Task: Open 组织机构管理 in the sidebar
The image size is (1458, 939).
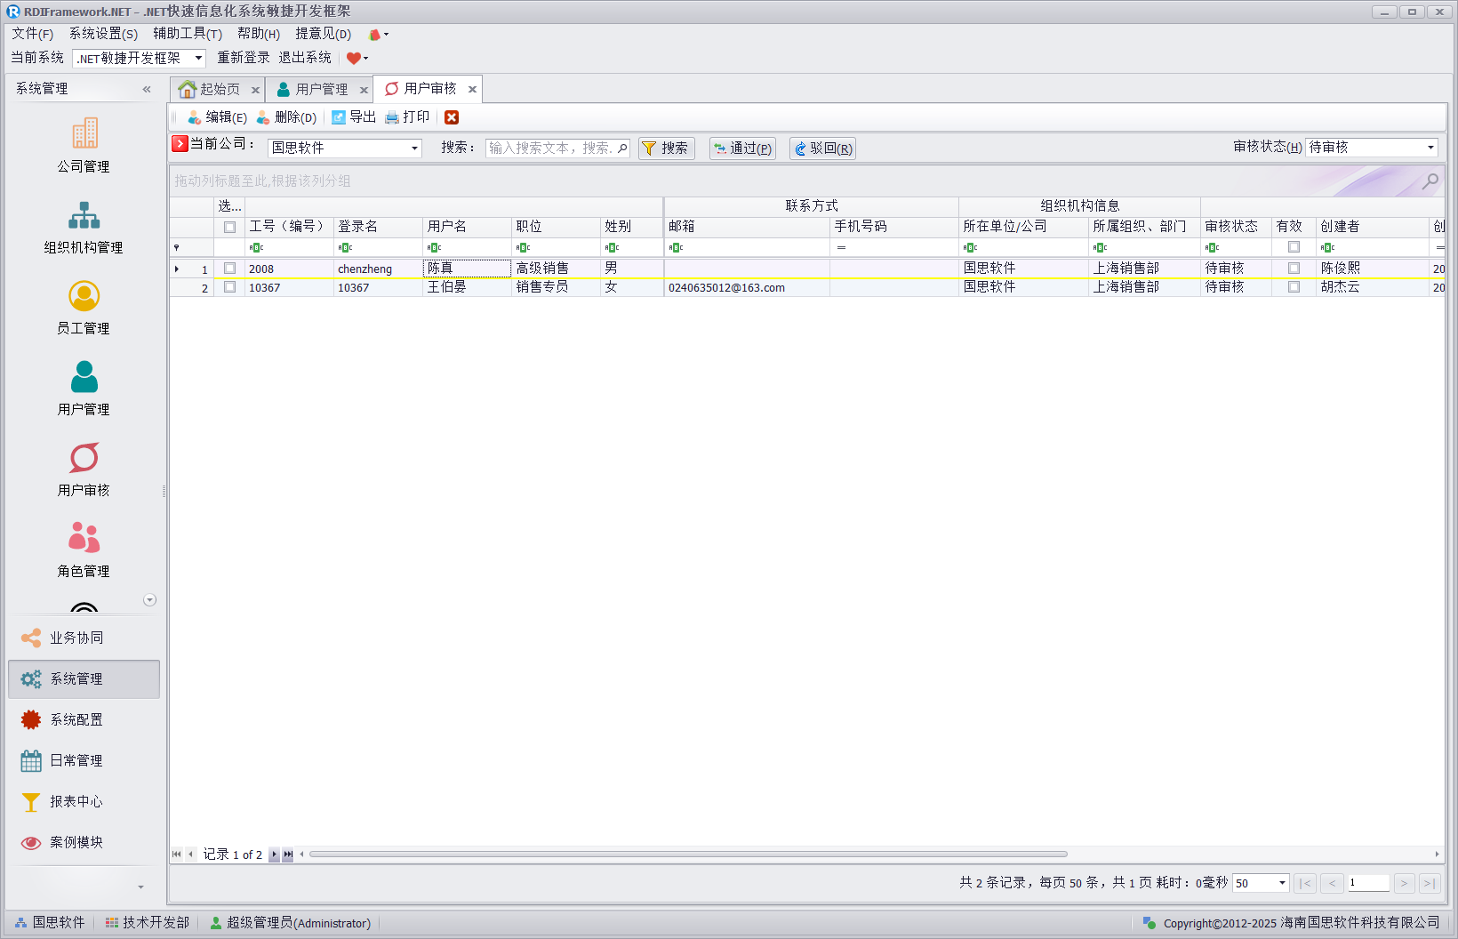Action: pyautogui.click(x=84, y=215)
